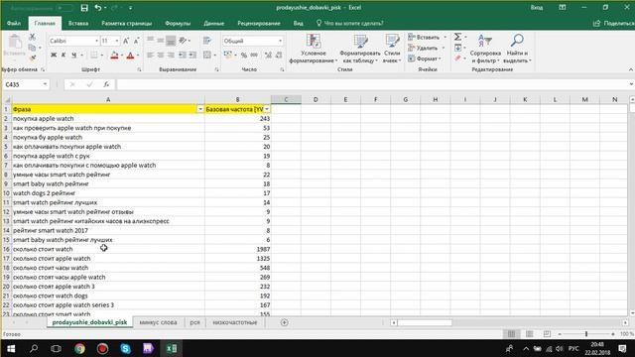Image resolution: width=635 pixels, height=357 pixels.
Task: Switch to Normal view in the status bar
Action: point(511,334)
